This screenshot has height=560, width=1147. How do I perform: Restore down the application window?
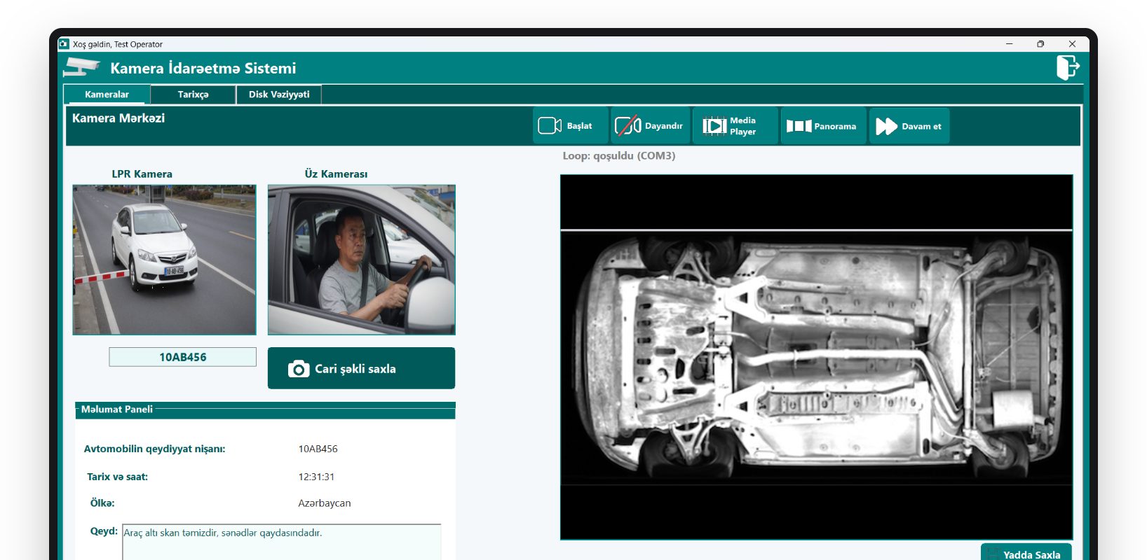pos(1040,43)
